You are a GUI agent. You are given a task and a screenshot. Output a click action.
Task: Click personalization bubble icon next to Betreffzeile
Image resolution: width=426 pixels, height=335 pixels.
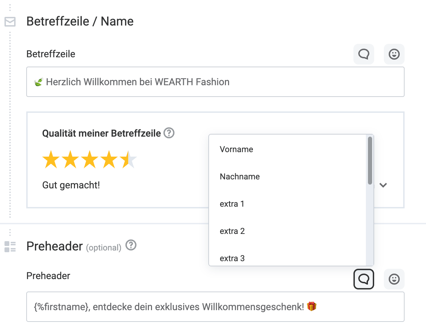(363, 54)
